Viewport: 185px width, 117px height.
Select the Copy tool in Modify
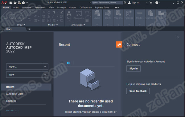pyautogui.click(x=44, y=16)
